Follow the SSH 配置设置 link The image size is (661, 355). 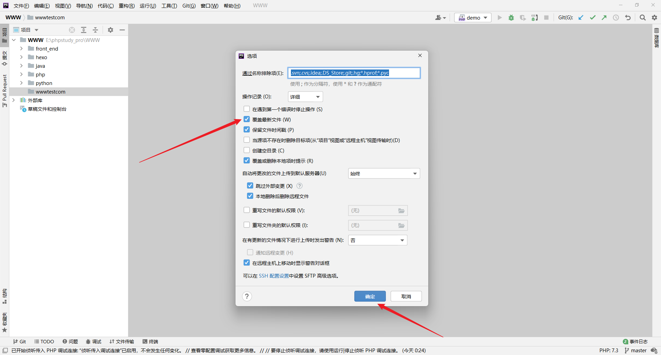pyautogui.click(x=274, y=276)
